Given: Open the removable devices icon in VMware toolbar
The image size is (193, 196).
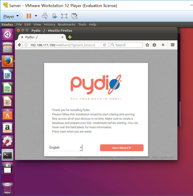Looking at the screenshot, I should pyautogui.click(x=55, y=16).
